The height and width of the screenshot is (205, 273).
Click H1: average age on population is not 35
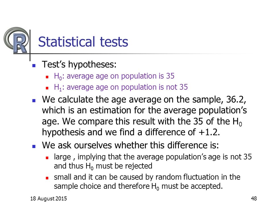pyautogui.click(x=121, y=87)
